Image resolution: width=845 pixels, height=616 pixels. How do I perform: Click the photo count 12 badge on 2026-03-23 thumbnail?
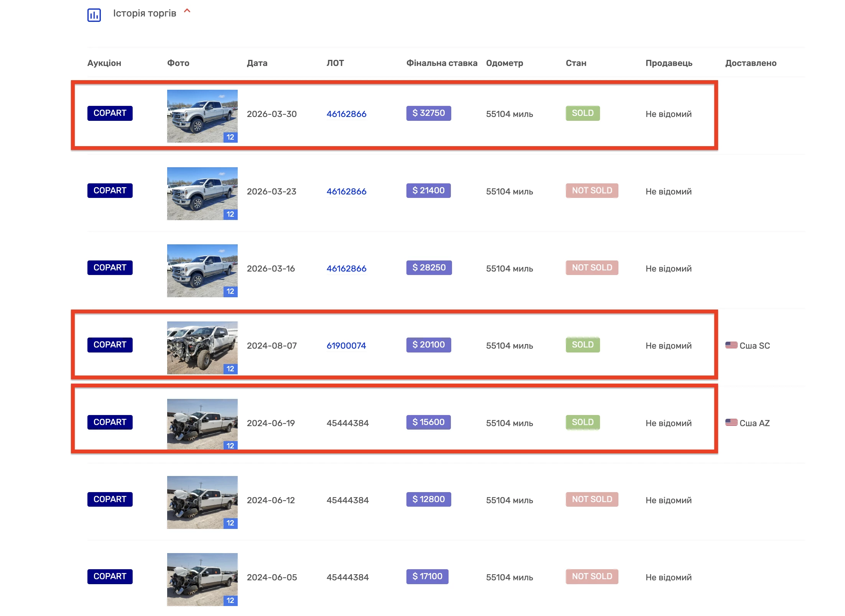click(230, 214)
